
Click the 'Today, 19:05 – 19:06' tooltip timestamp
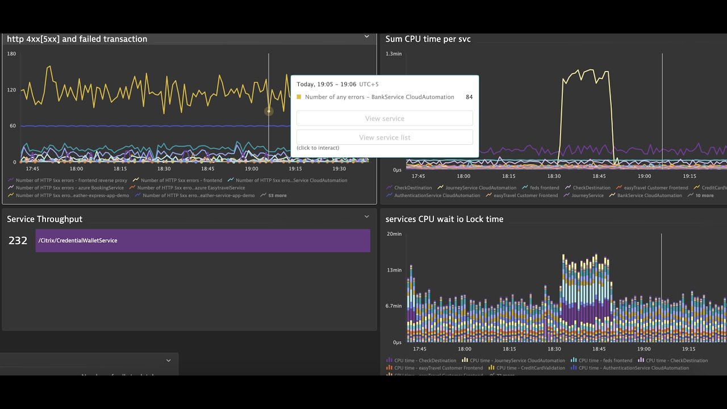tap(326, 84)
